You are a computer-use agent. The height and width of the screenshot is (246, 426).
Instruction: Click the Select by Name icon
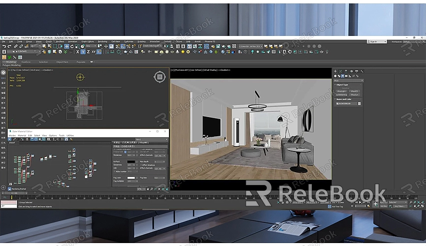click(x=49, y=46)
